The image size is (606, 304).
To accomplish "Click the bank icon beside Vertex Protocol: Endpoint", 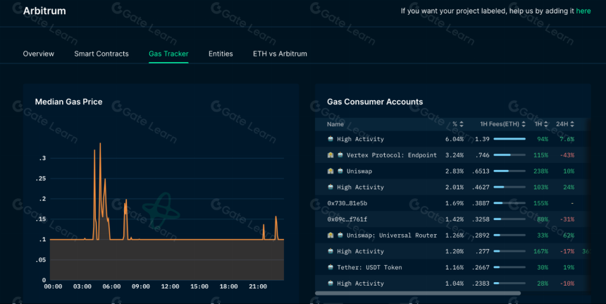I will coord(330,155).
